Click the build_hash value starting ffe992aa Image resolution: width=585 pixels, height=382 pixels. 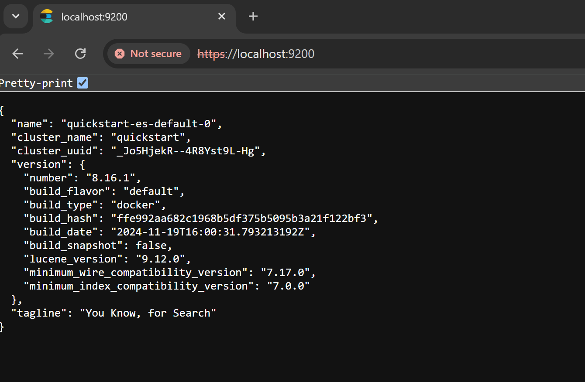(241, 218)
